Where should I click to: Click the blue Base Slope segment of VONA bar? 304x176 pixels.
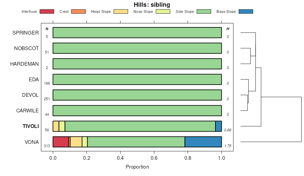click(203, 142)
